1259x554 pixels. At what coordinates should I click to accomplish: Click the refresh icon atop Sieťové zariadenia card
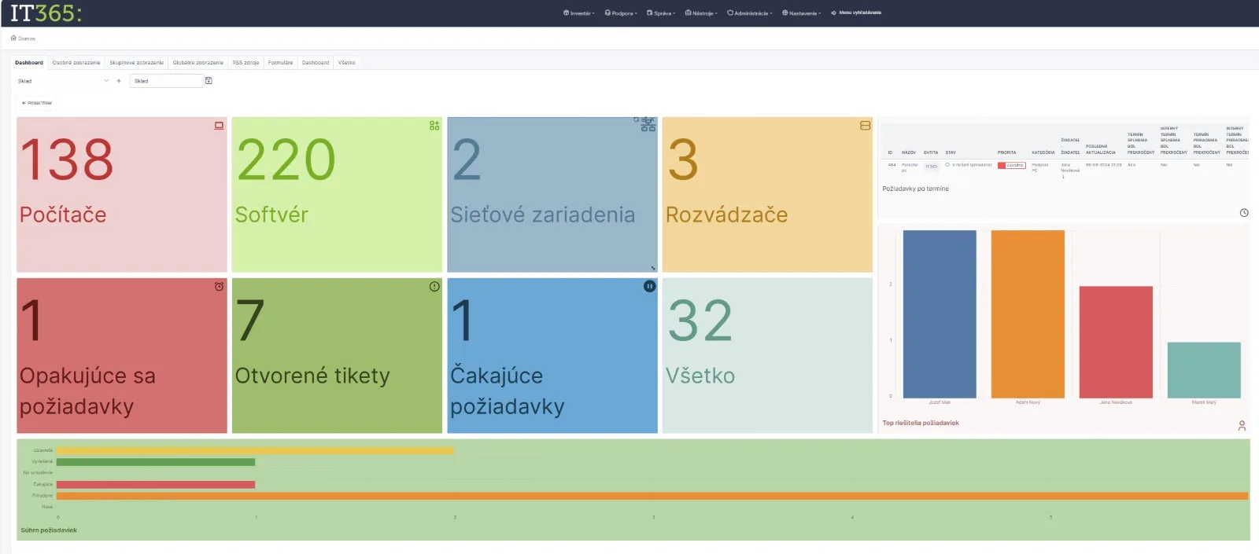[637, 119]
